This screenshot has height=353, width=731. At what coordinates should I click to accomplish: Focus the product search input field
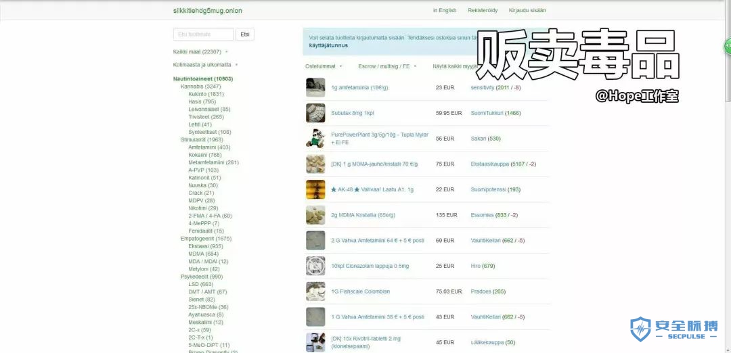[203, 34]
